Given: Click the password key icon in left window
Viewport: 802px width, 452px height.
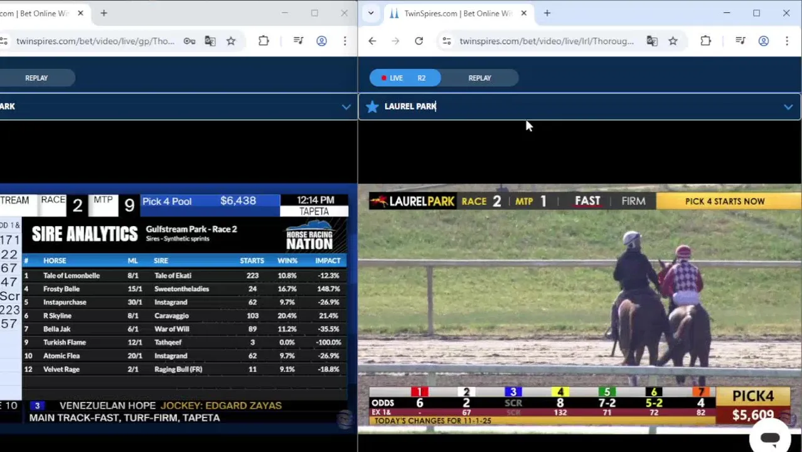Looking at the screenshot, I should [189, 41].
